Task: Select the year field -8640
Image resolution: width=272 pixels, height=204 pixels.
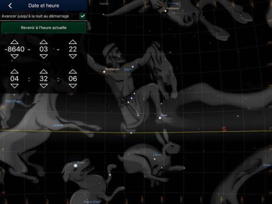Action: tap(15, 49)
